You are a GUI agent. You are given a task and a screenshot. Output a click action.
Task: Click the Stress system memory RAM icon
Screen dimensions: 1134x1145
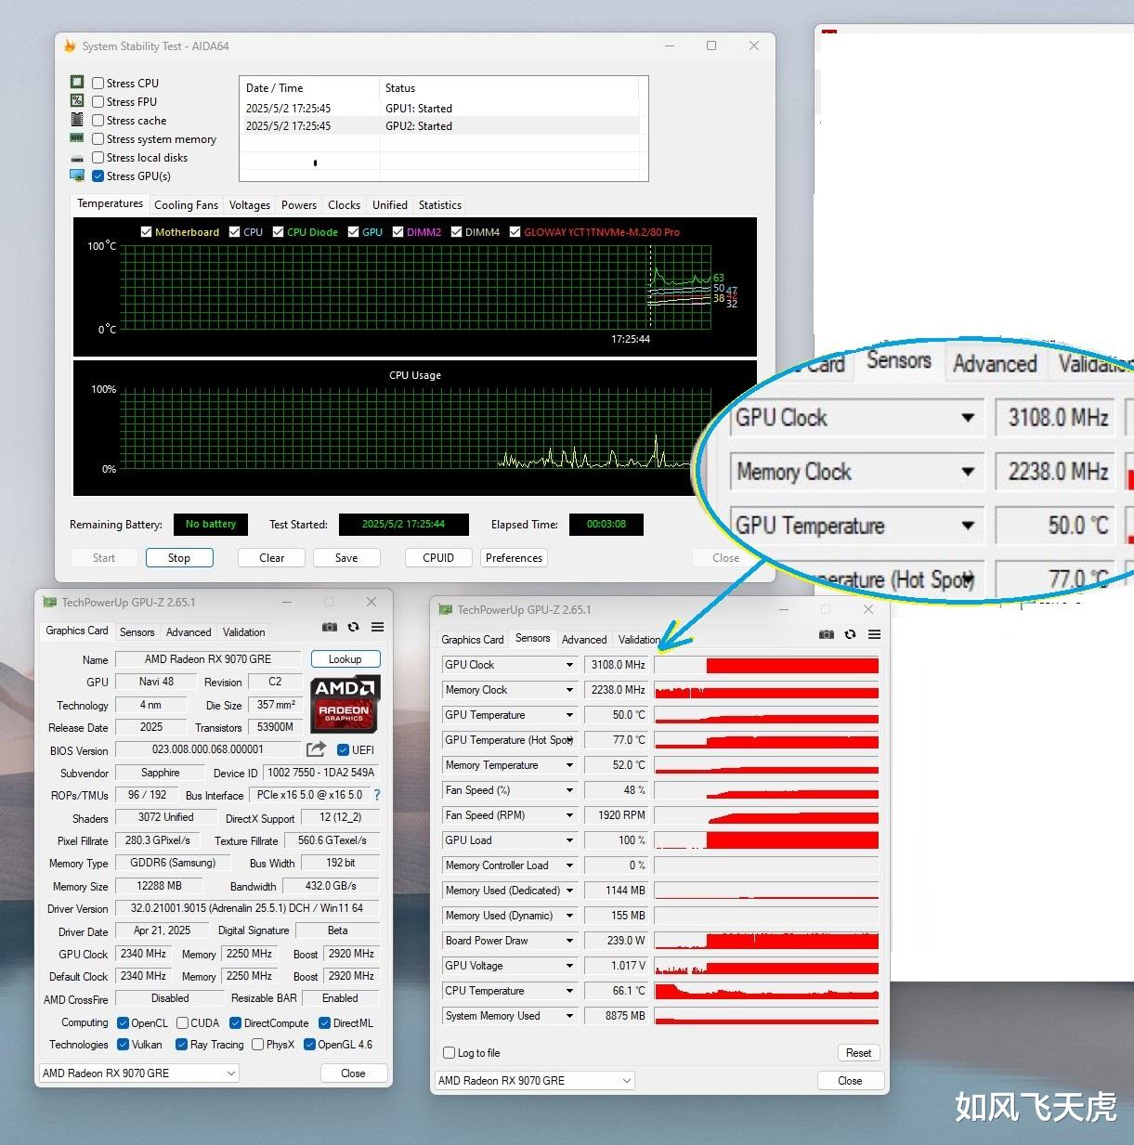coord(77,137)
